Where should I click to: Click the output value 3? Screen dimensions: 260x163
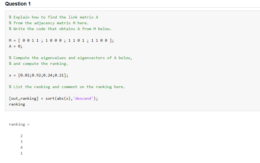pos(21,142)
